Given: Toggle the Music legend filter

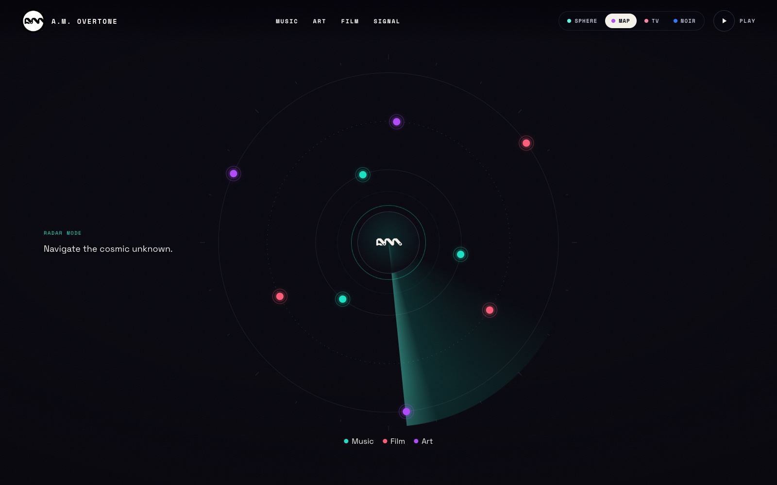Looking at the screenshot, I should [x=359, y=441].
